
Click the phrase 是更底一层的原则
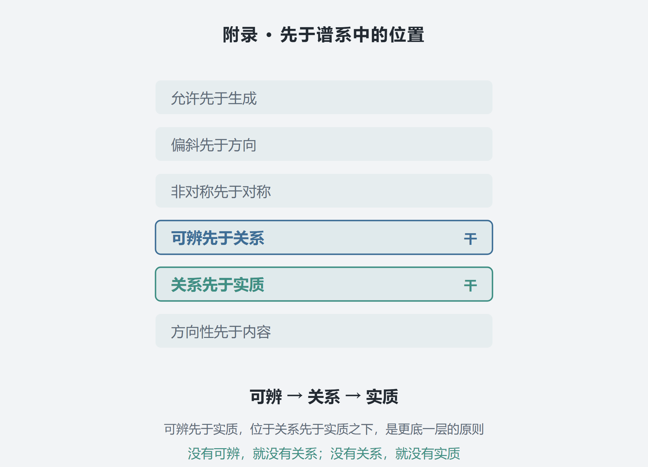pos(434,429)
